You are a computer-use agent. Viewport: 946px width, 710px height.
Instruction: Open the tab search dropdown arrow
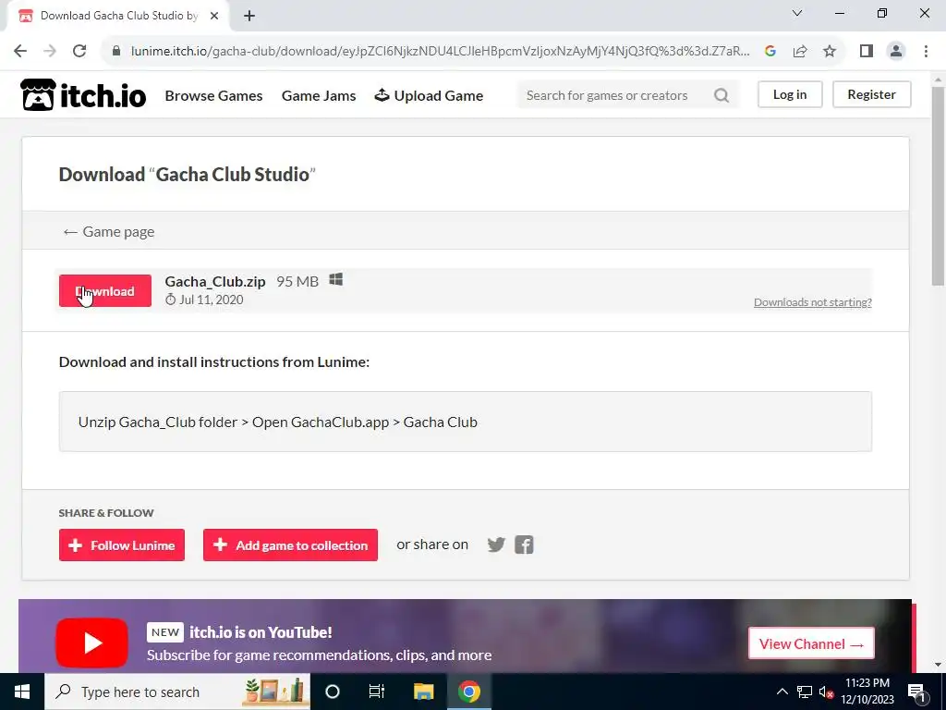[x=797, y=13]
